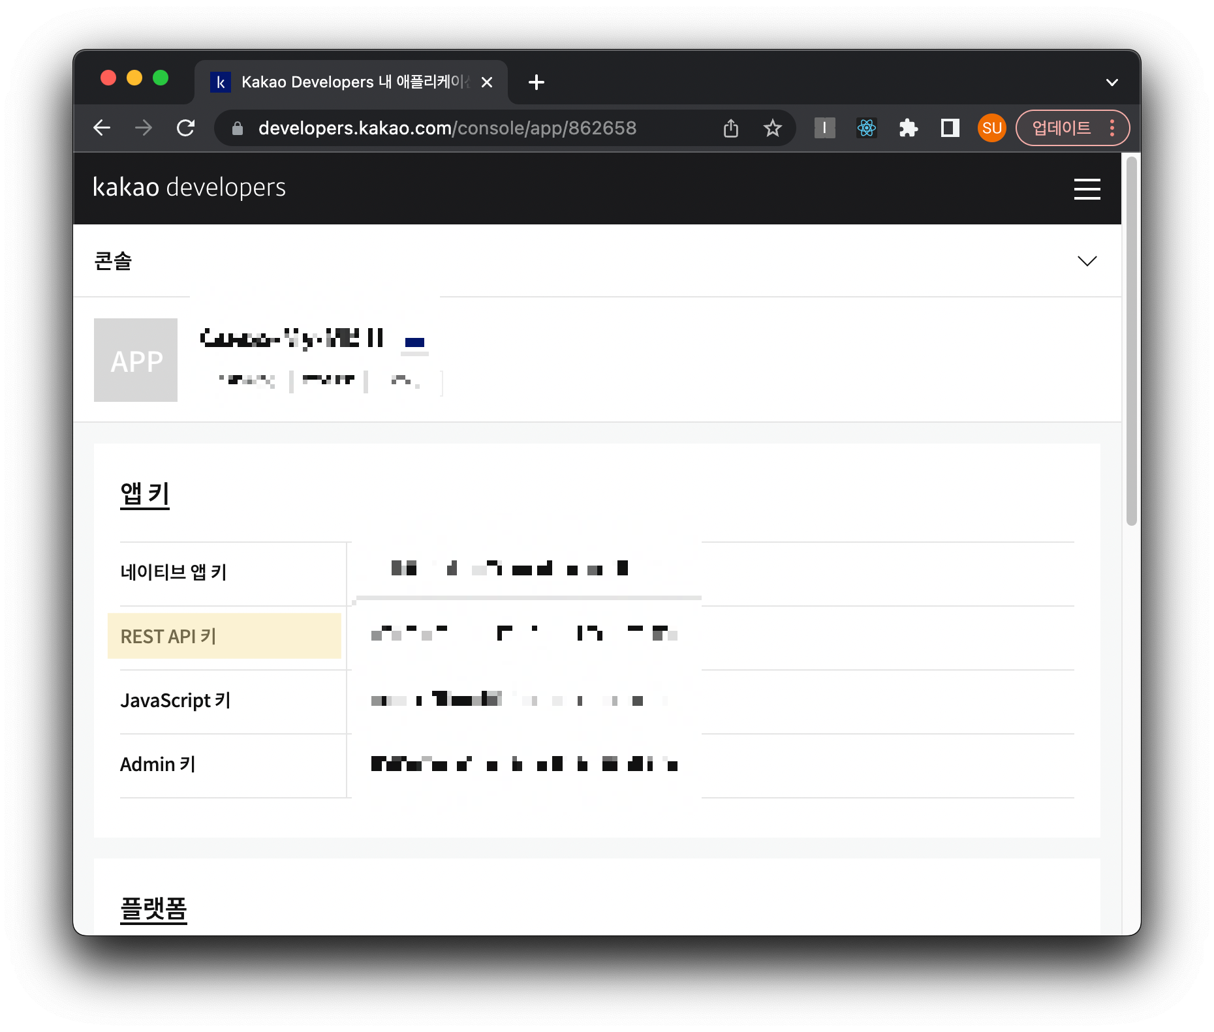
Task: Click the 네이티브 앱 키 label
Action: coord(174,573)
